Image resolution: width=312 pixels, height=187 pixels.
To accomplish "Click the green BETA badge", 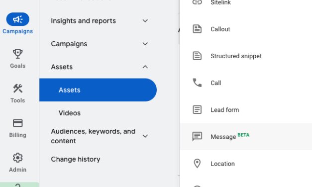I will (x=243, y=135).
